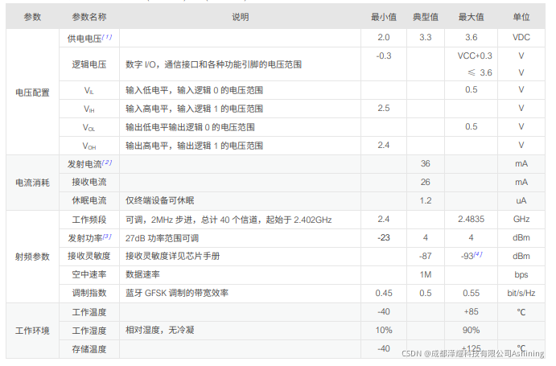This screenshot has width=556, height=366.
Task: Click the 接收电流 parameter name
Action: coord(89,182)
